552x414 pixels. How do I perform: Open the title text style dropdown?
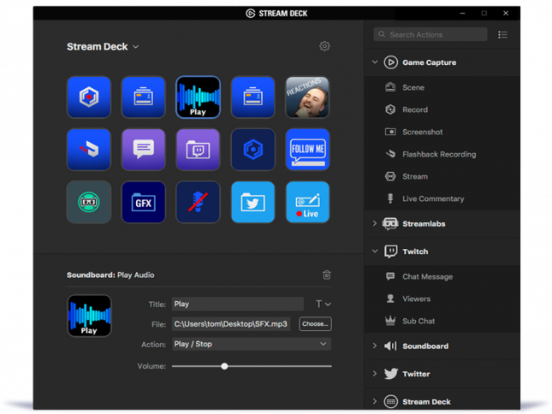point(323,304)
